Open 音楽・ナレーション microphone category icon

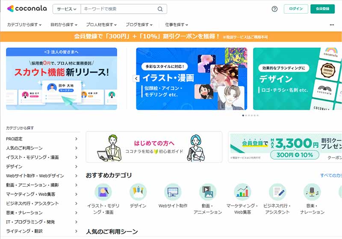click(312, 192)
